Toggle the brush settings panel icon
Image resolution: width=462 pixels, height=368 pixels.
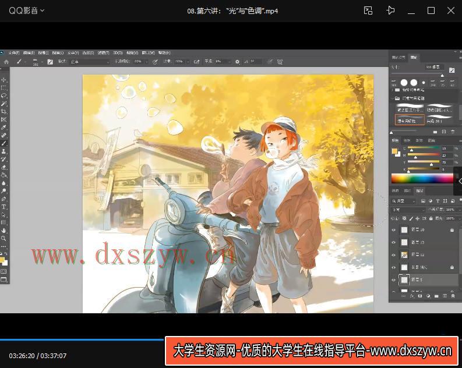click(x=50, y=62)
